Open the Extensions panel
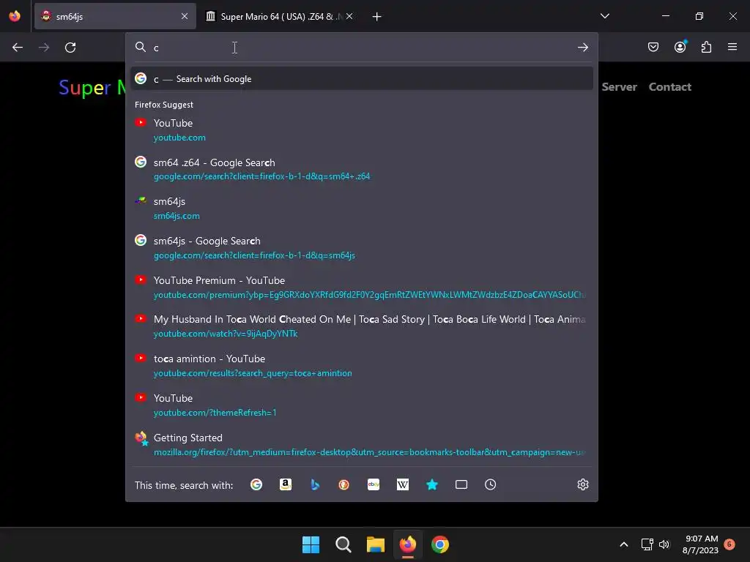Image resolution: width=750 pixels, height=562 pixels. pos(707,47)
